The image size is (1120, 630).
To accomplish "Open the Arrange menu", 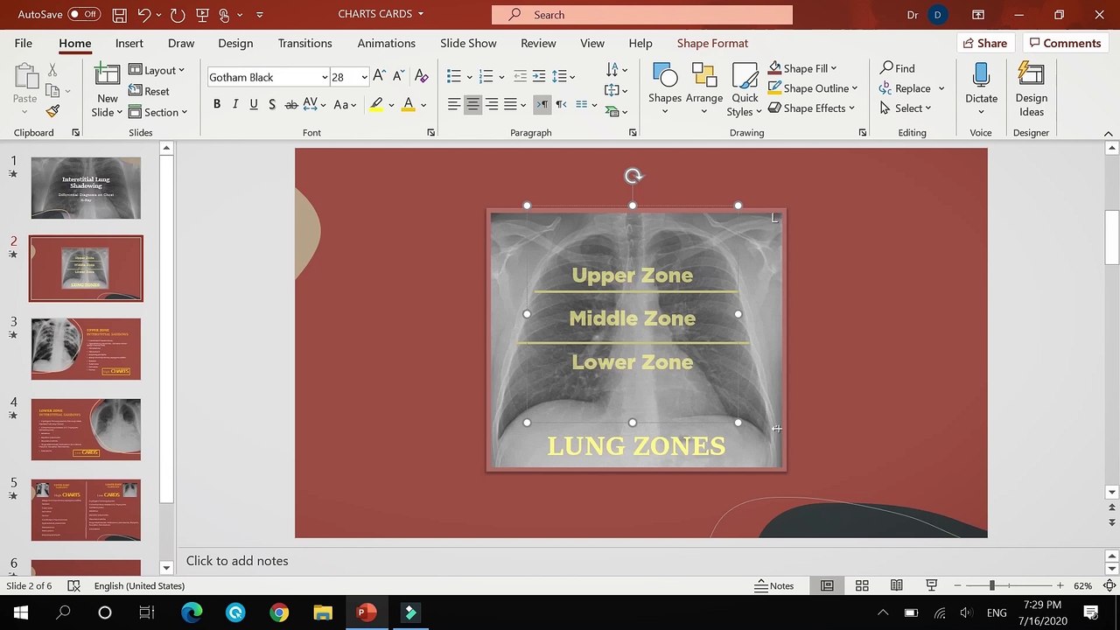I will coord(704,90).
